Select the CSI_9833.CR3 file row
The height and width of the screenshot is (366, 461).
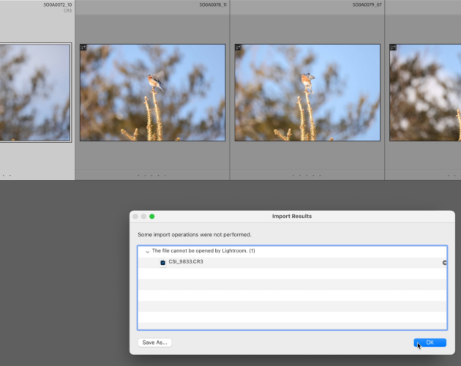click(x=292, y=263)
